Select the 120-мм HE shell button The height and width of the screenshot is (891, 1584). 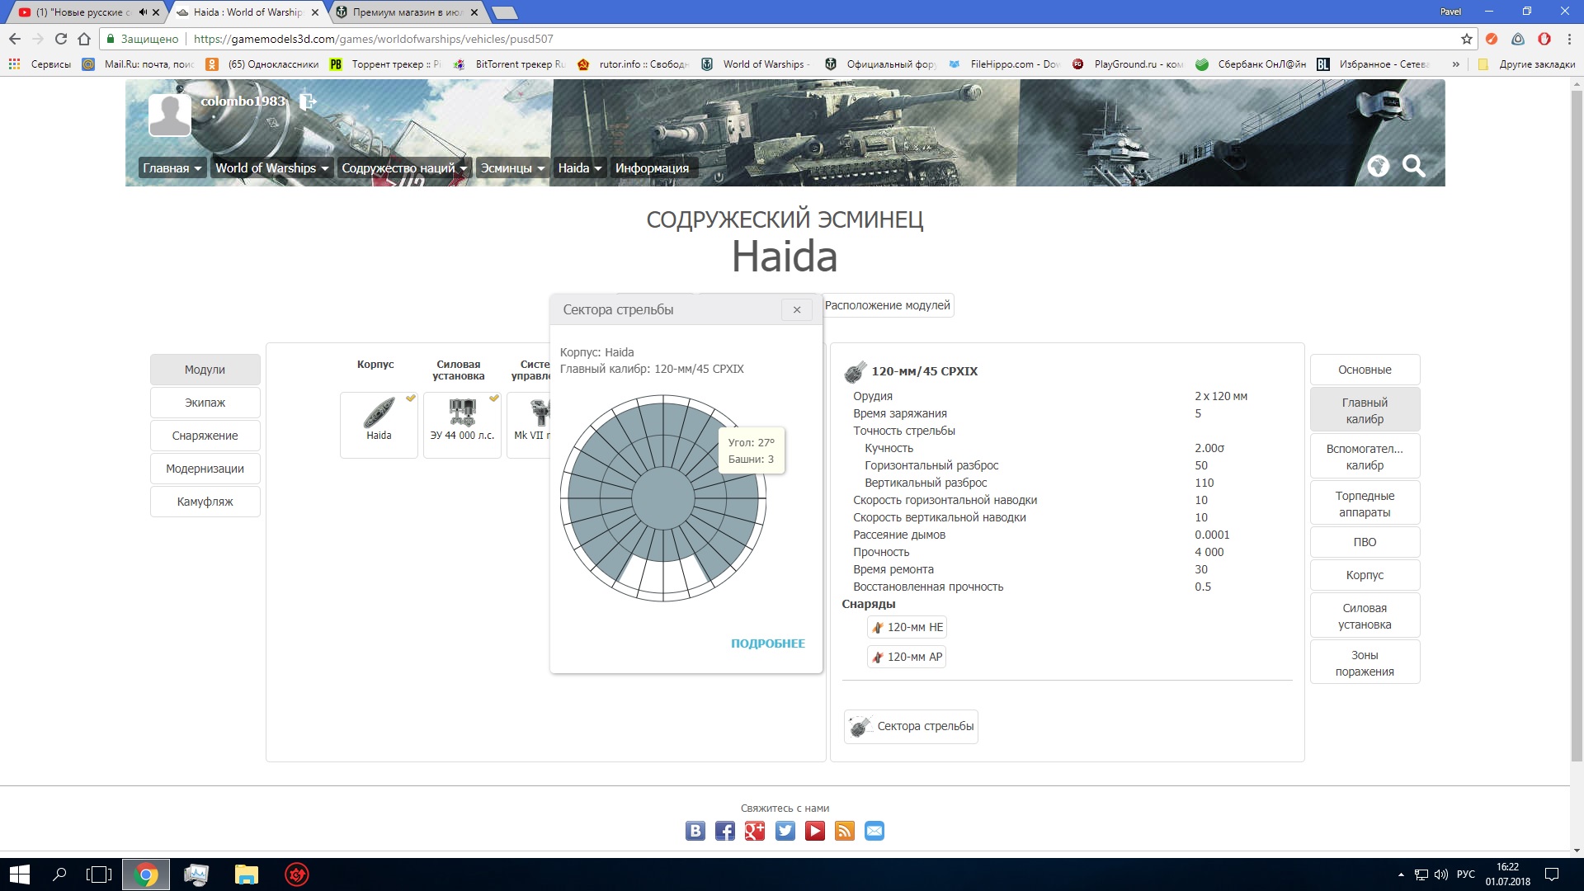pos(907,627)
